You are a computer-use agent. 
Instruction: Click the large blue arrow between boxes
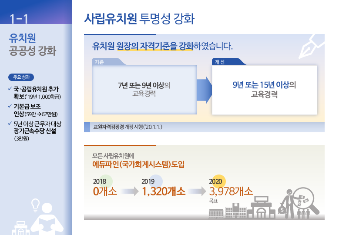(x=205, y=90)
